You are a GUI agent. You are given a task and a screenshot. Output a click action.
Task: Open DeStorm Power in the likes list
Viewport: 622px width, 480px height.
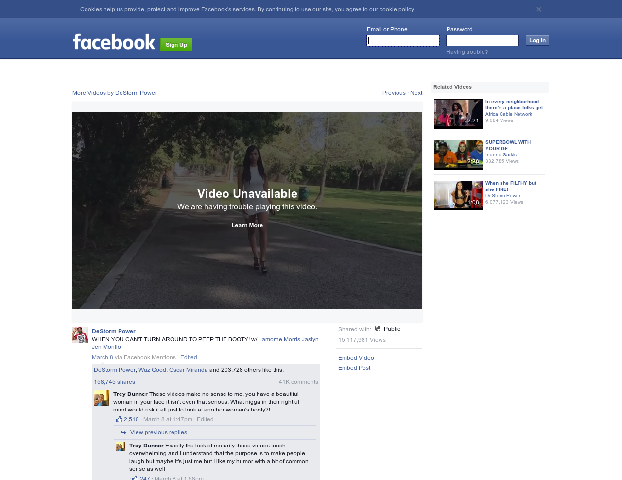115,370
